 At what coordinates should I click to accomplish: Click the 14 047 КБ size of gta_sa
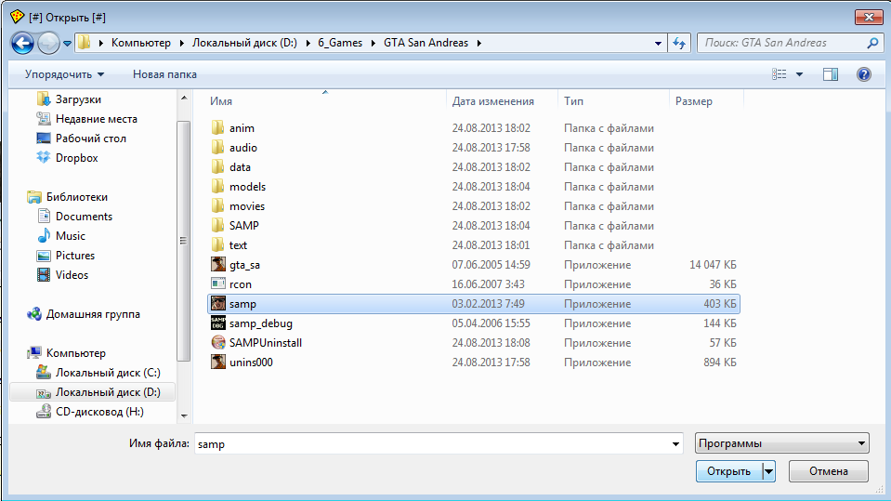tap(713, 265)
